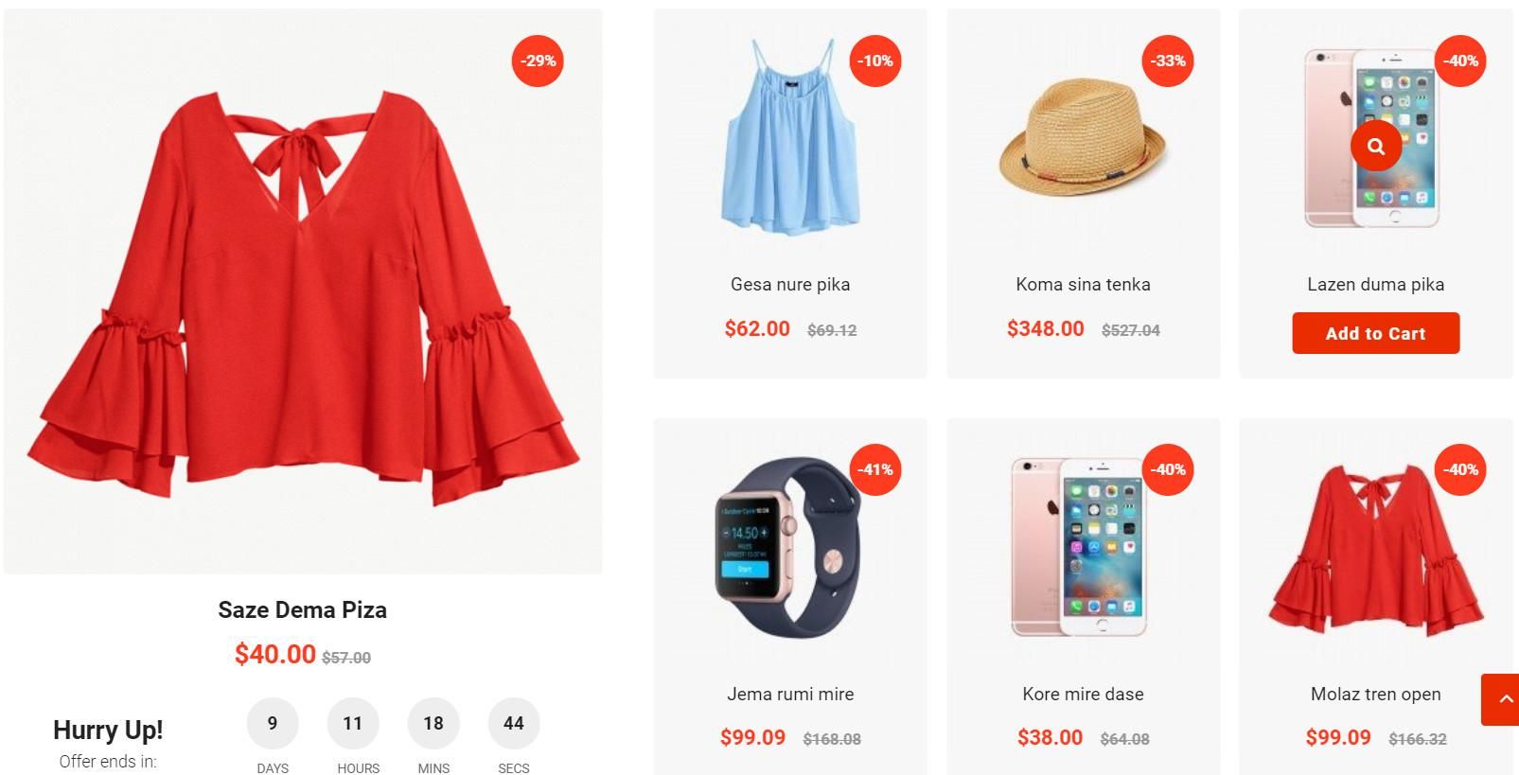Click the smartwatch product image

(x=786, y=547)
